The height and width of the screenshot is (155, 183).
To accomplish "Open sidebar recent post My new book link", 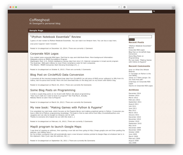I will [140, 61].
